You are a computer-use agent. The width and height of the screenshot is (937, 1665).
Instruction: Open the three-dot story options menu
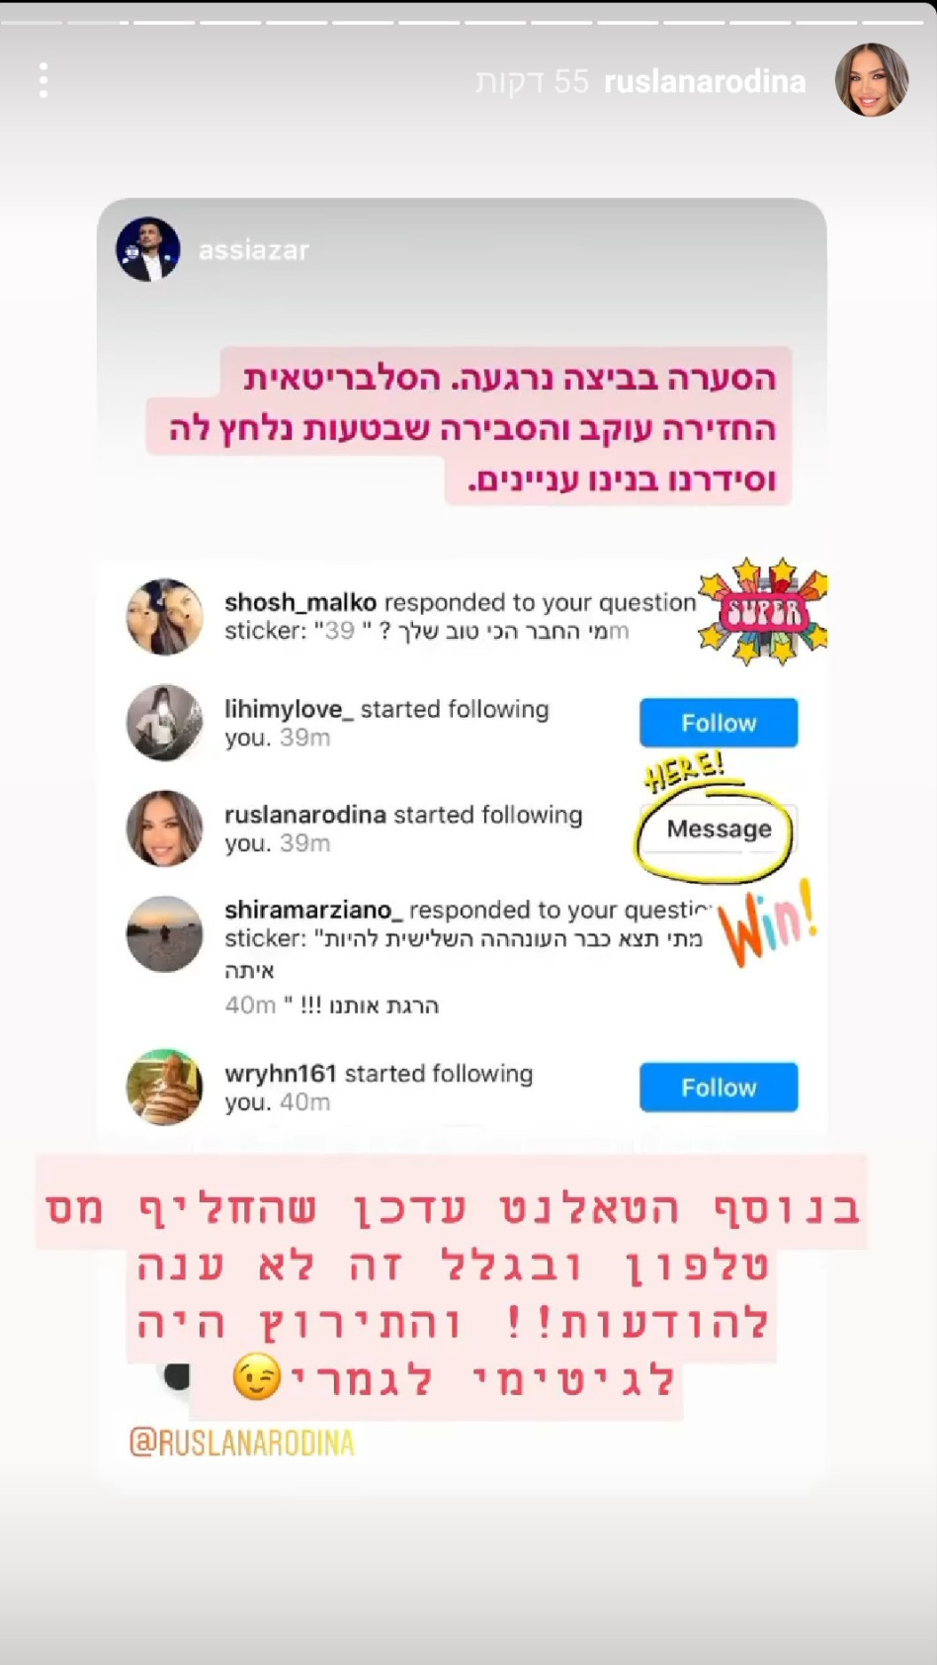tap(43, 80)
